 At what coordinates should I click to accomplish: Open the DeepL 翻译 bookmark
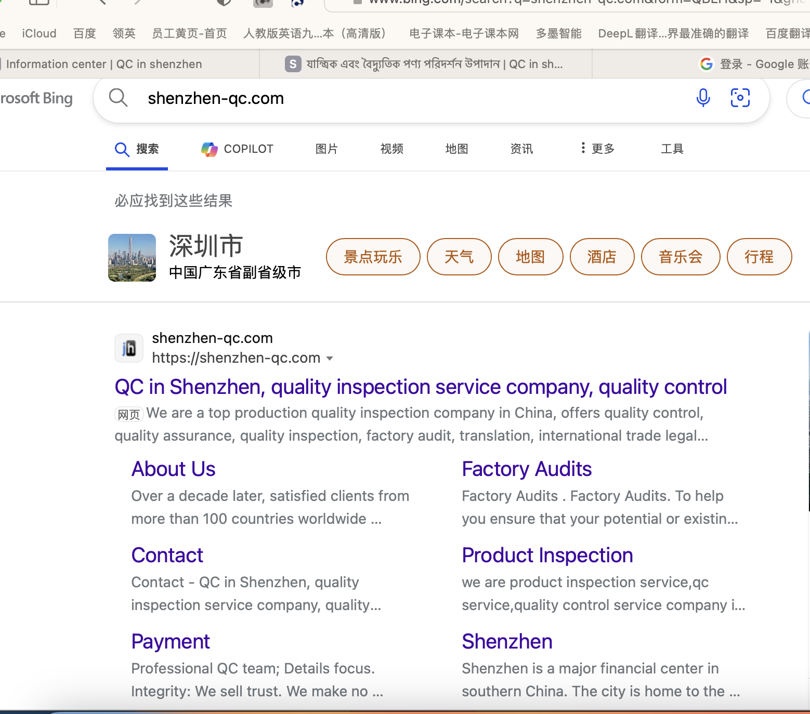tap(673, 34)
